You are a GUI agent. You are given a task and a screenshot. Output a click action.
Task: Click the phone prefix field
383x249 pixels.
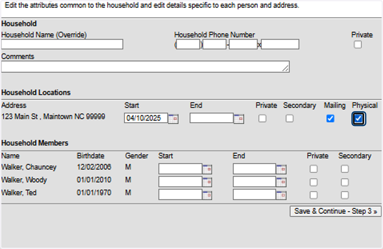pos(214,44)
